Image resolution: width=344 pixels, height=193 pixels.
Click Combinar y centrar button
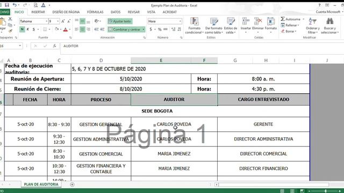[125, 29]
